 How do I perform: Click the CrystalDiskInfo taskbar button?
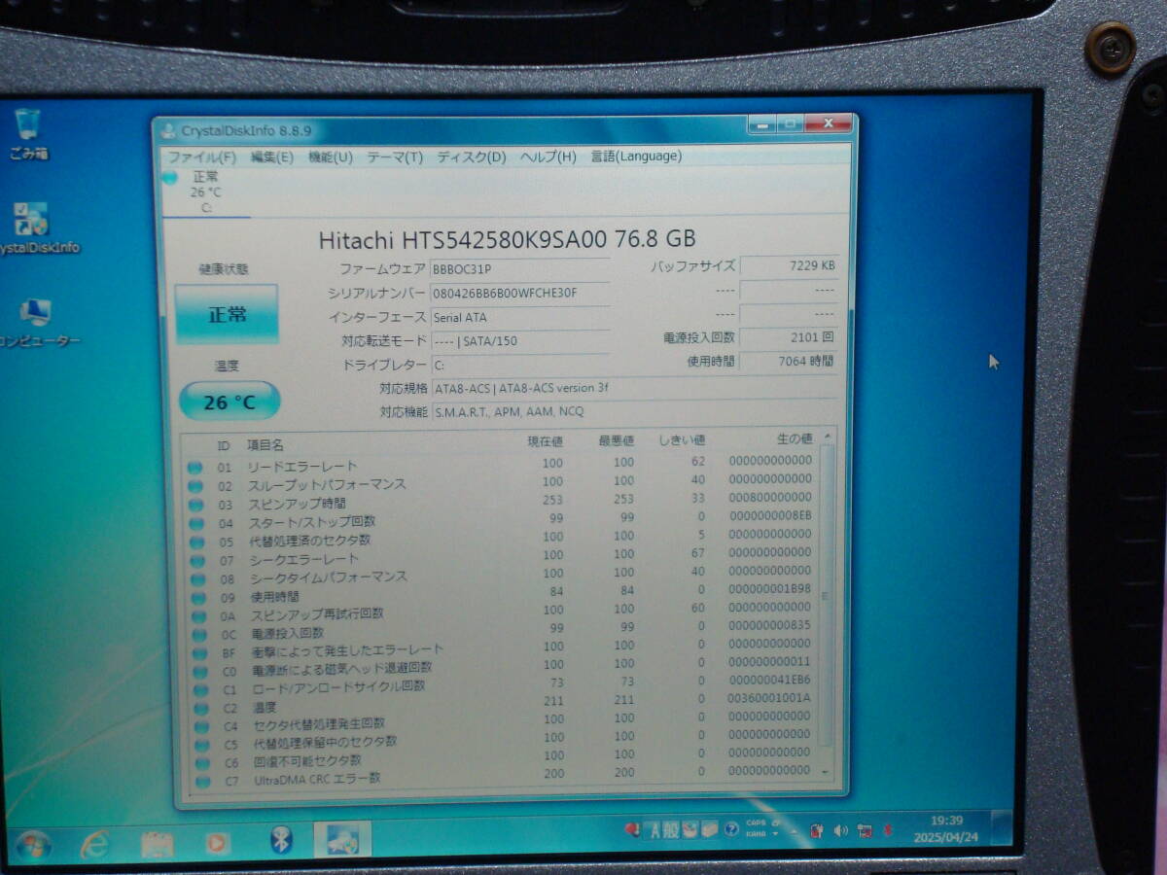342,839
